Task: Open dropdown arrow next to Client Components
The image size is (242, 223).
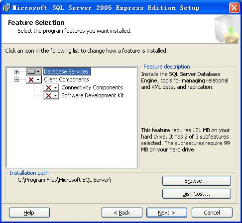Action: [38, 80]
